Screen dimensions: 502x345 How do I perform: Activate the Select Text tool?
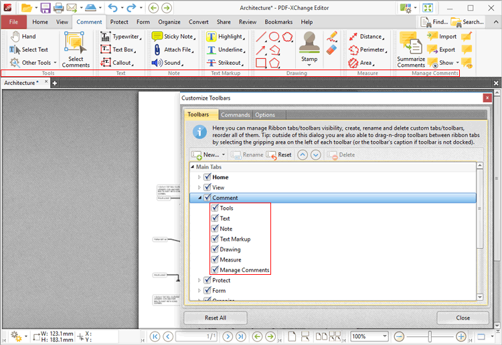pyautogui.click(x=29, y=49)
